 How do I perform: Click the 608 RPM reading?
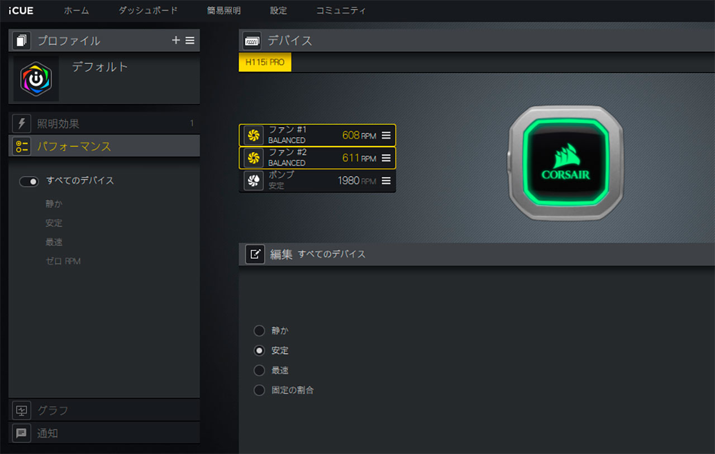coord(359,135)
